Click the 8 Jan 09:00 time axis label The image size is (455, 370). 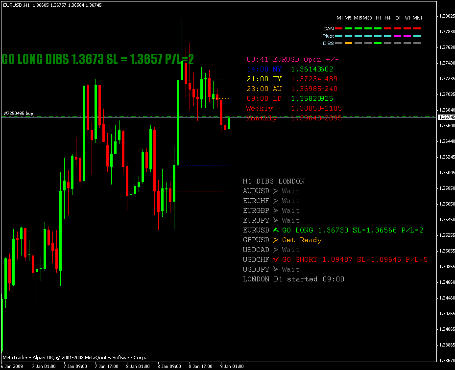(169, 367)
